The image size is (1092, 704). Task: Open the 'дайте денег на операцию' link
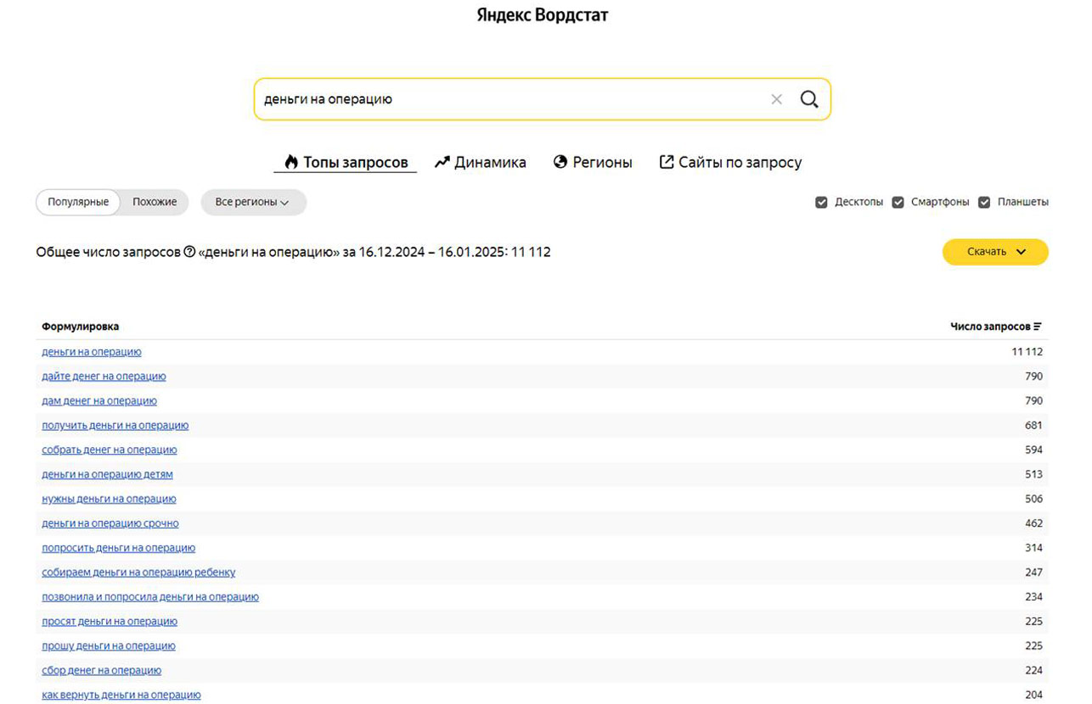(x=104, y=376)
